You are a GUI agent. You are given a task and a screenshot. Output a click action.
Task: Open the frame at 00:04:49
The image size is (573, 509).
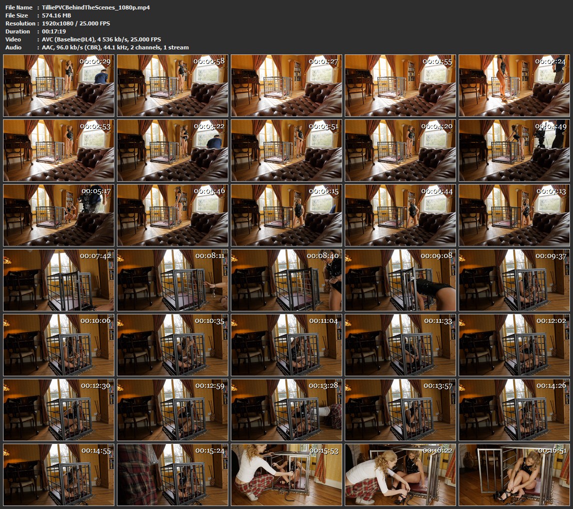(x=514, y=150)
